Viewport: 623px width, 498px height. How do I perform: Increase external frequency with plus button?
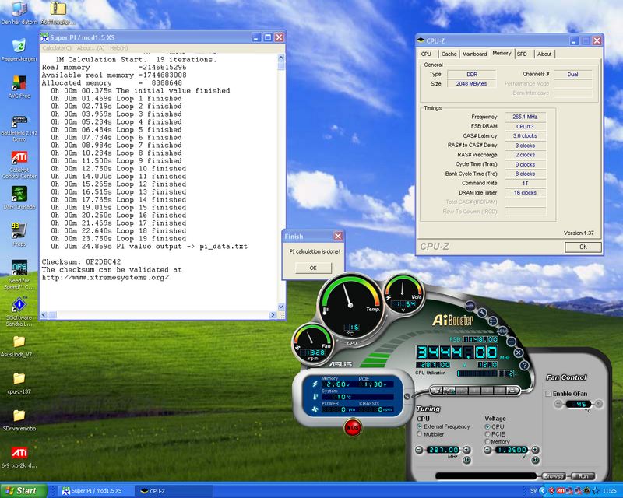click(466, 450)
